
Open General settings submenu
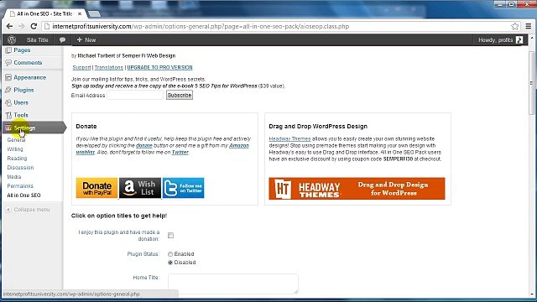pyautogui.click(x=16, y=140)
